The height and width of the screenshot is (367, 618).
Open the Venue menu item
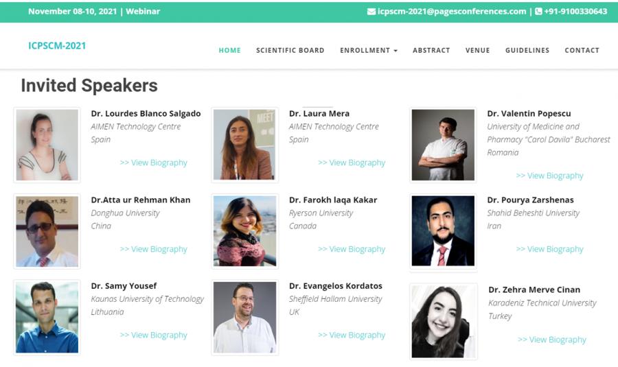click(477, 50)
